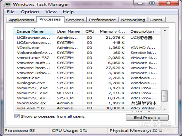182x136 pixels.
Task: Select the vmnat.exe *32 process
Action: point(88,58)
